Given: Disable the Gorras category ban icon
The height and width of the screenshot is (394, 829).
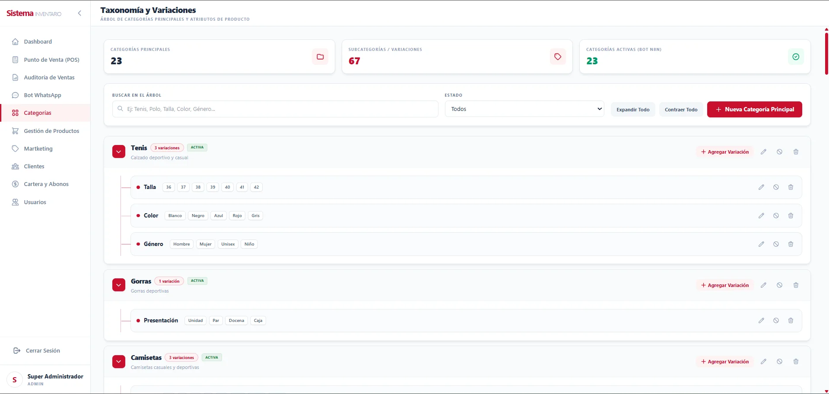Looking at the screenshot, I should click(x=779, y=285).
